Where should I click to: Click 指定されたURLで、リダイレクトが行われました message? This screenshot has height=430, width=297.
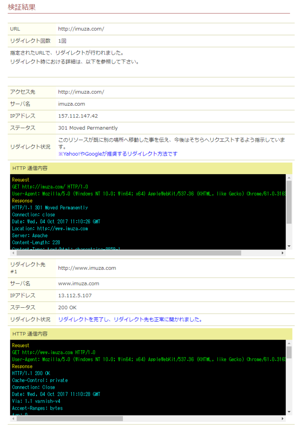click(67, 53)
